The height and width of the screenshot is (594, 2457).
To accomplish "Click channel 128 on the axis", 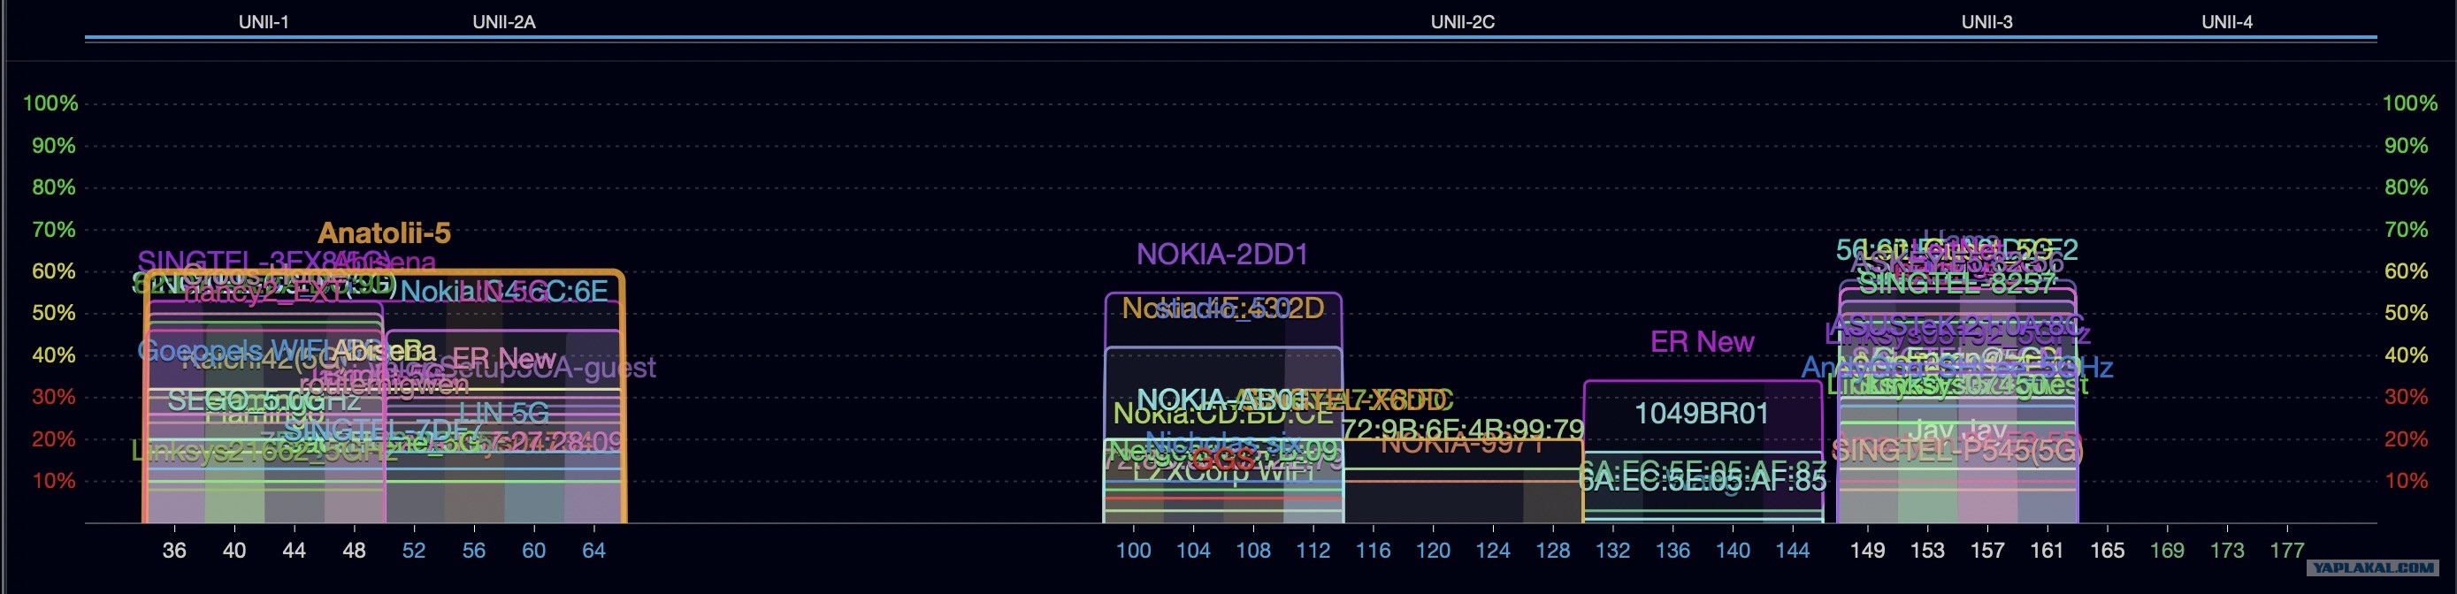I will [x=1553, y=550].
